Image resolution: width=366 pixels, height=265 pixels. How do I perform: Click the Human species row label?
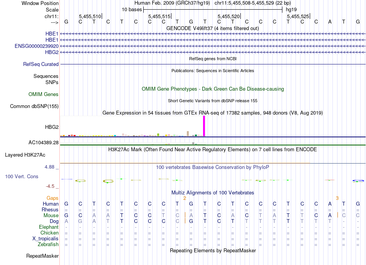click(x=50, y=204)
